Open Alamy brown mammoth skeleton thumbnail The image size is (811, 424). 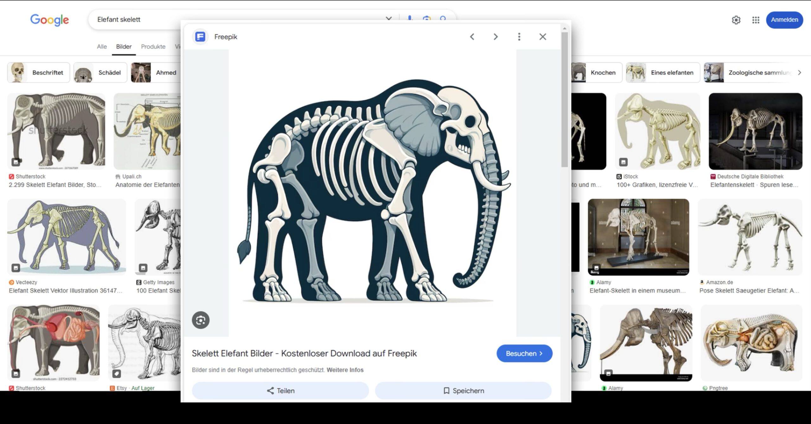click(x=646, y=343)
